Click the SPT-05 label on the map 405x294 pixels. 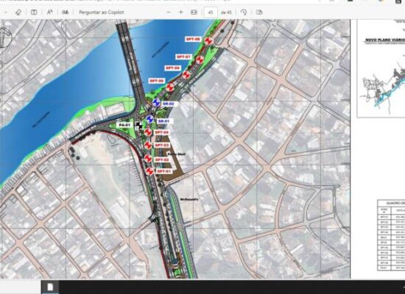(x=157, y=81)
